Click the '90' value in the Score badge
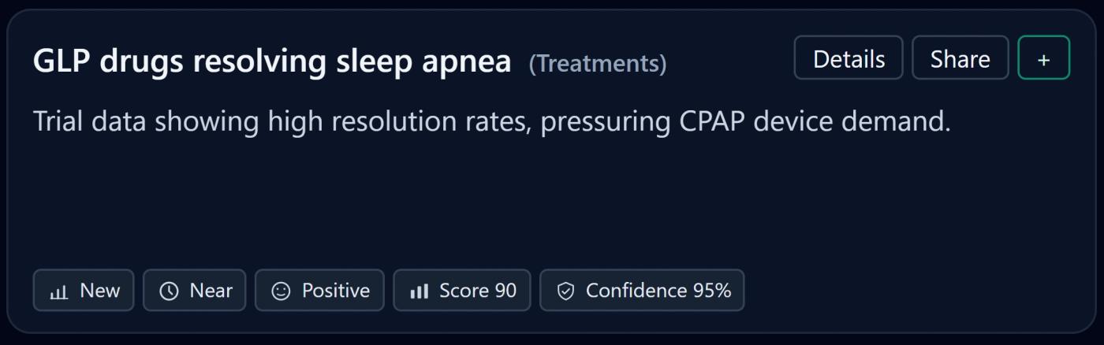Image resolution: width=1104 pixels, height=345 pixels. 505,291
